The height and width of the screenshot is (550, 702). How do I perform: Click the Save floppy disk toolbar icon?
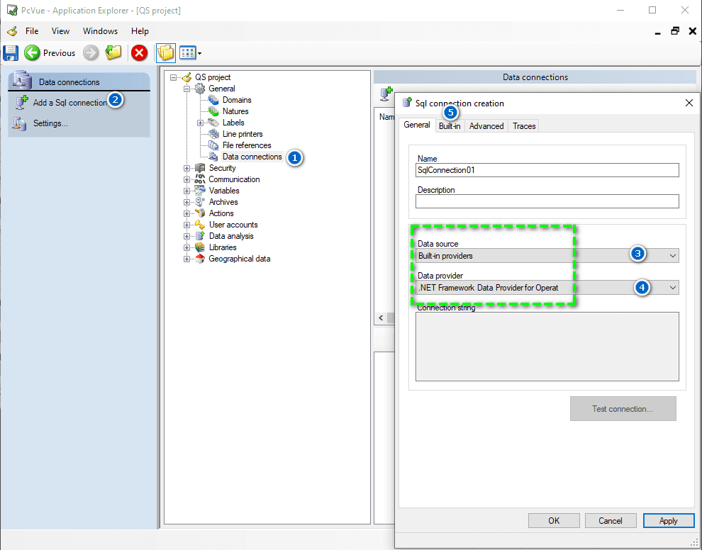pos(11,53)
